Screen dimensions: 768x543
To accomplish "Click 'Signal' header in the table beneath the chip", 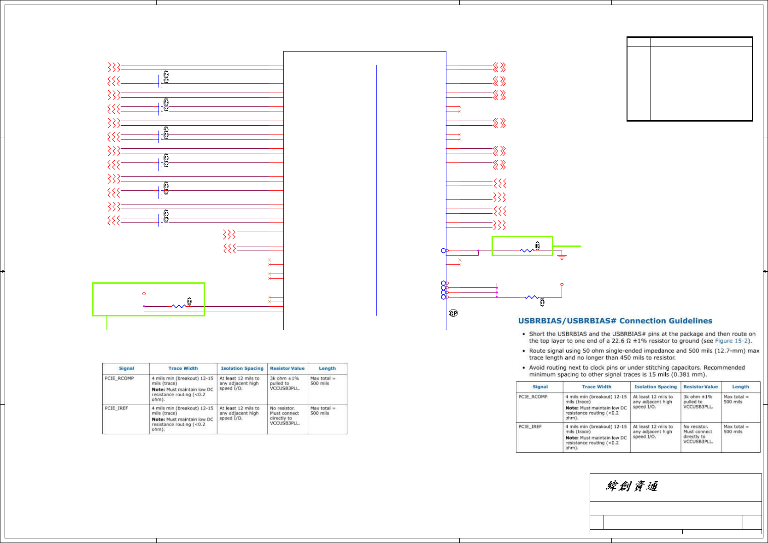I will (x=126, y=368).
